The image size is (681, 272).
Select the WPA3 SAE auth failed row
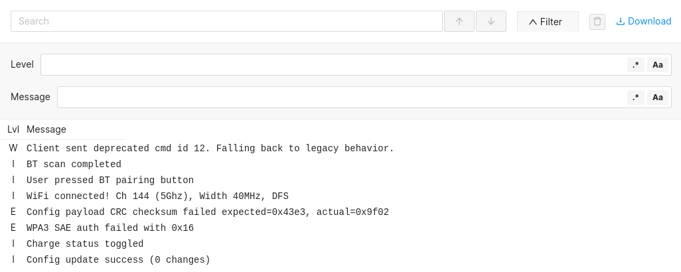(x=110, y=228)
